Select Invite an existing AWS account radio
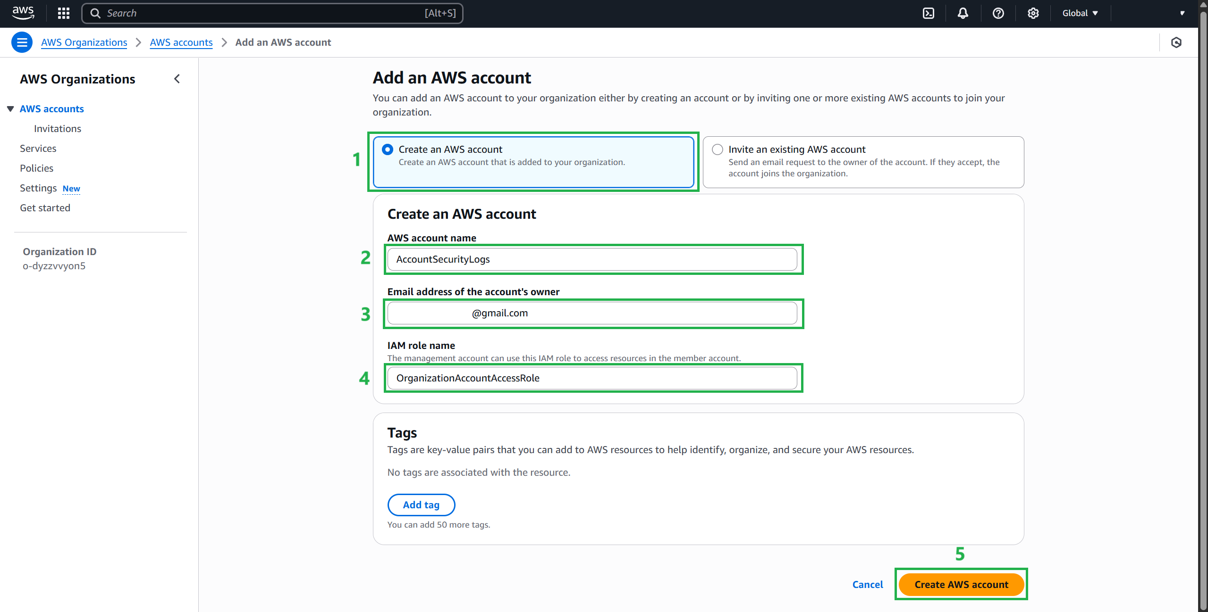Image resolution: width=1208 pixels, height=612 pixels. coord(717,149)
